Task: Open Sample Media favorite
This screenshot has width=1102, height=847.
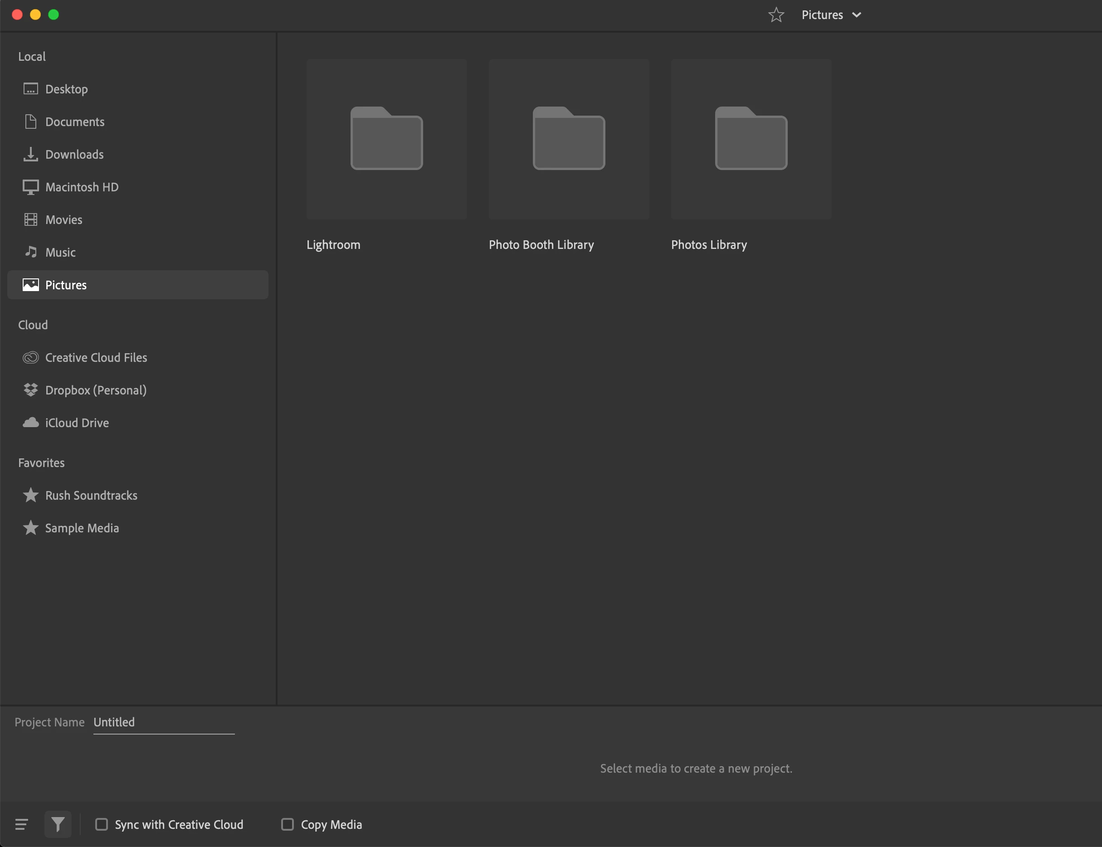Action: click(x=82, y=528)
